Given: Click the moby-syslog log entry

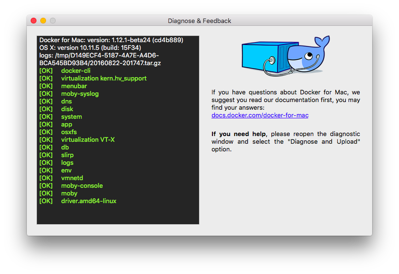Looking at the screenshot, I should coord(80,94).
